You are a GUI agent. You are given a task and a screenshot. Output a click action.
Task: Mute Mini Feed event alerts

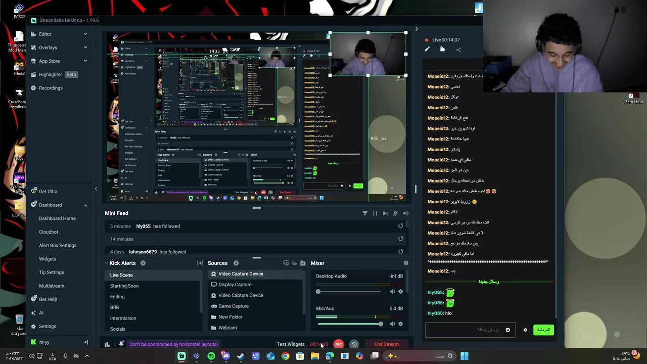click(x=395, y=213)
